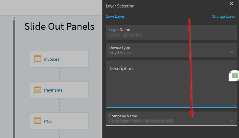
Task: Click the POs panel icon
Action: point(38,121)
